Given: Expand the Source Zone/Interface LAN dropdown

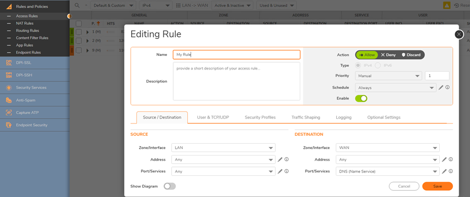Looking at the screenshot, I should [224, 147].
